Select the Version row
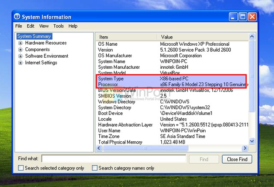 tap(172, 50)
